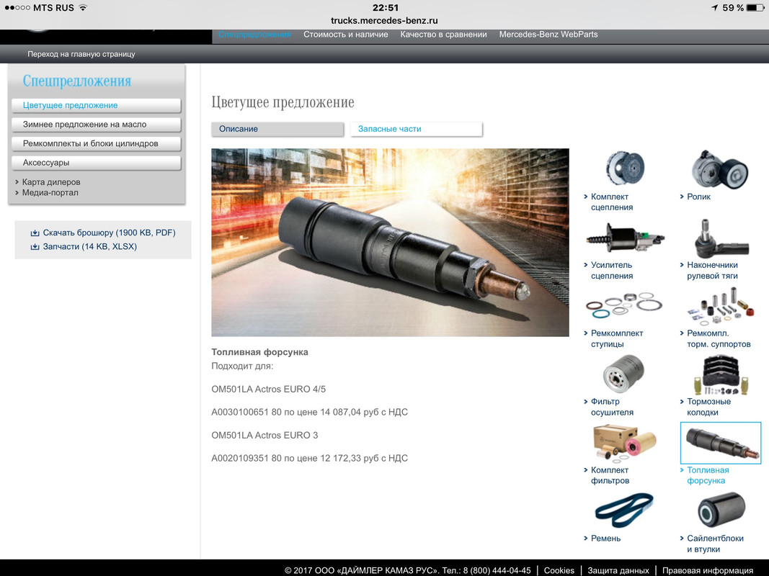The width and height of the screenshot is (769, 576).
Task: Open Правовая информация footer link
Action: point(707,571)
